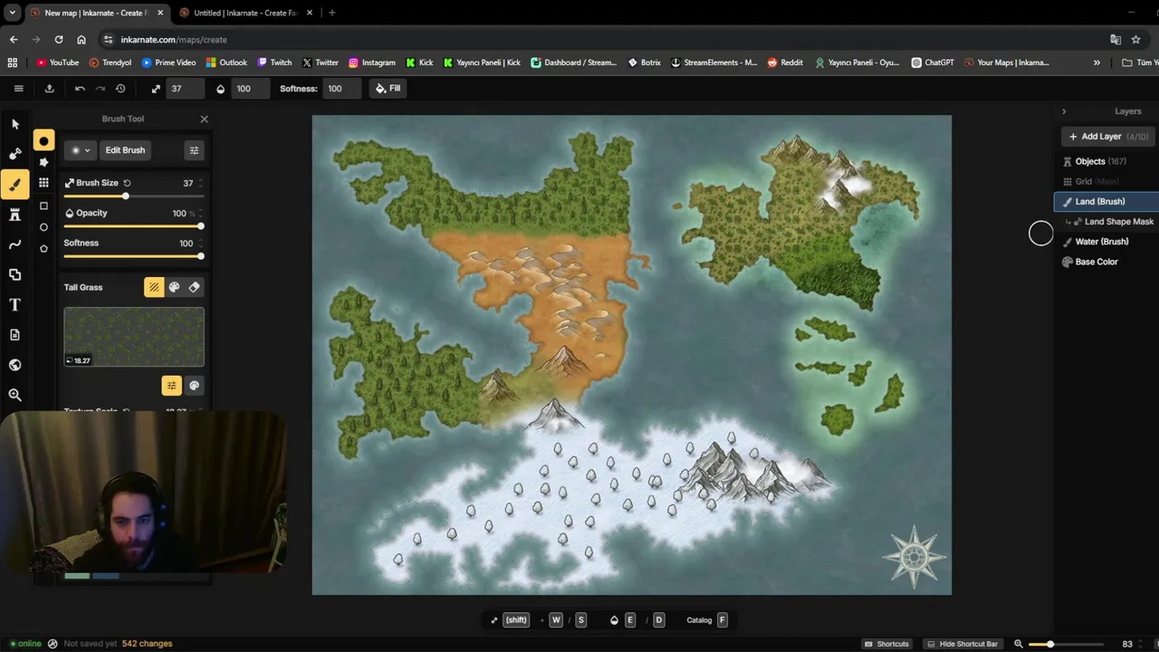
Task: Close the Brush Tool panel
Action: (x=204, y=119)
